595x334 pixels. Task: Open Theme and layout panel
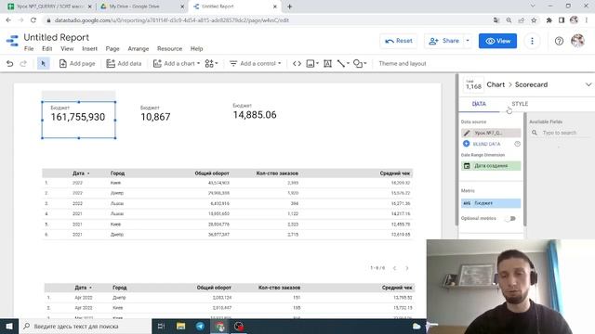click(x=403, y=64)
